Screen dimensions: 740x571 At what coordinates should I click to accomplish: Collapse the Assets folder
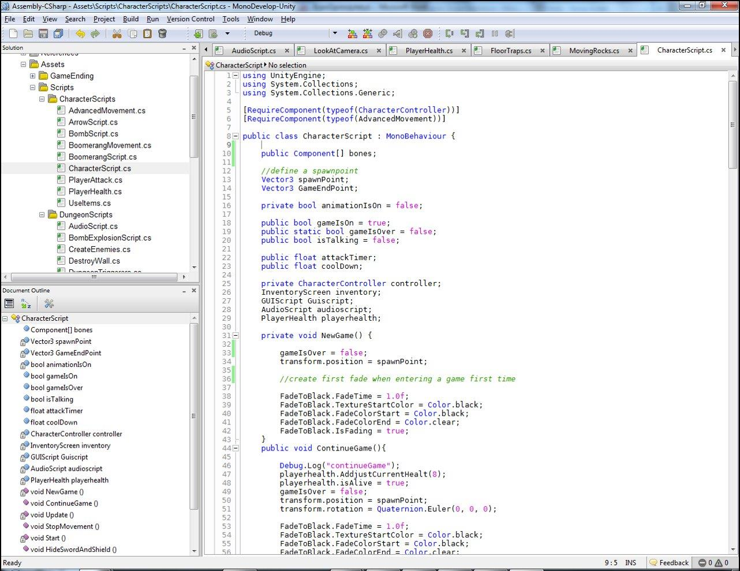(24, 65)
